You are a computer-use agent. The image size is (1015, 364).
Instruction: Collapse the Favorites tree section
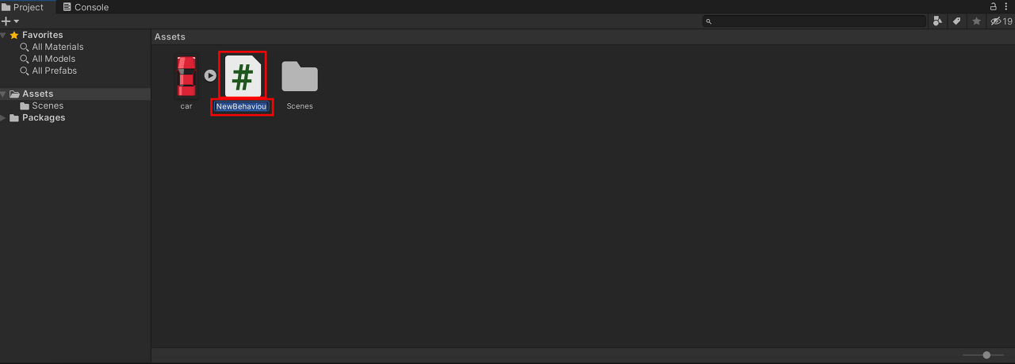click(4, 35)
